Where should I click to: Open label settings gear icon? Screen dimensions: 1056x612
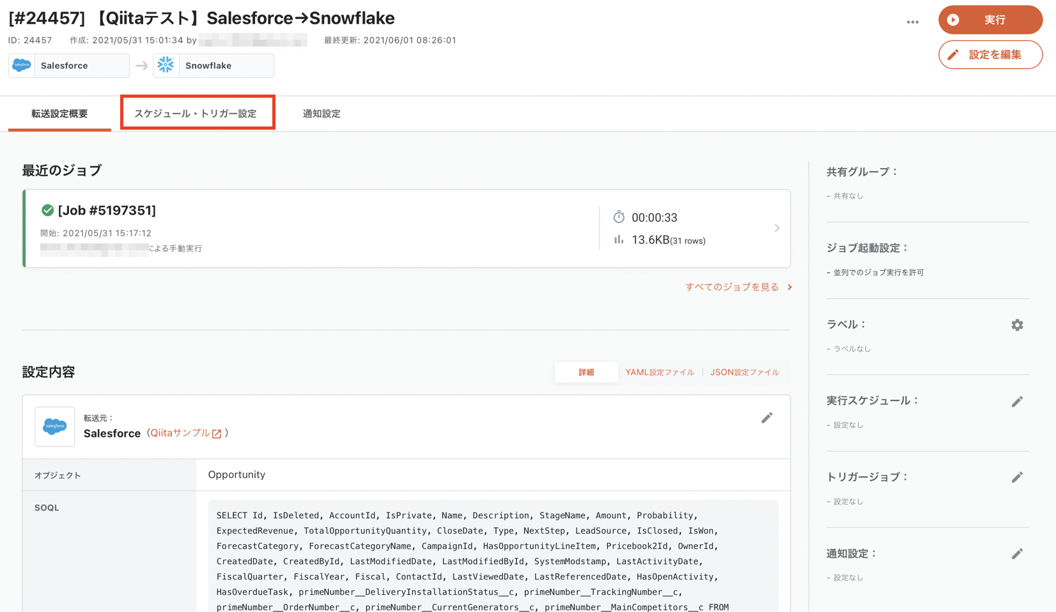[x=1017, y=325]
